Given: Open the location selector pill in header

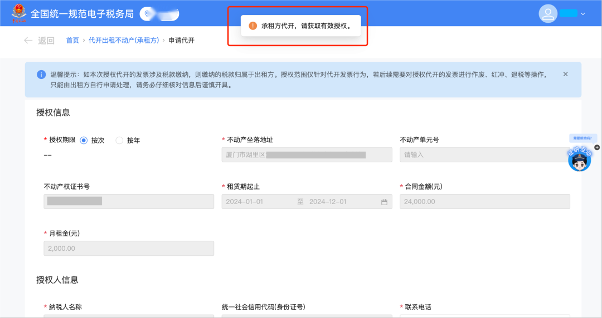Looking at the screenshot, I should pos(159,14).
